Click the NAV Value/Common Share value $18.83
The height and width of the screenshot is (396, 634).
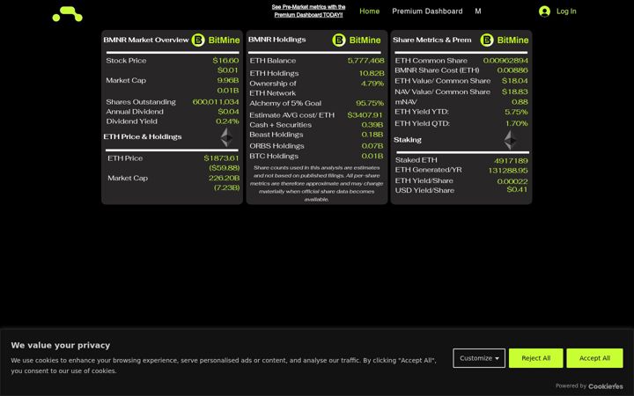pyautogui.click(x=515, y=92)
